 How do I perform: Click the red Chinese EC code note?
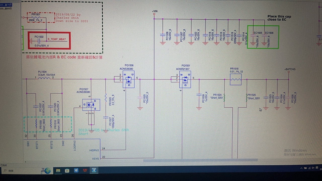pos(64,57)
